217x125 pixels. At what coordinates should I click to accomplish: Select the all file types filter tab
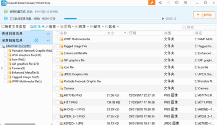[13, 27]
